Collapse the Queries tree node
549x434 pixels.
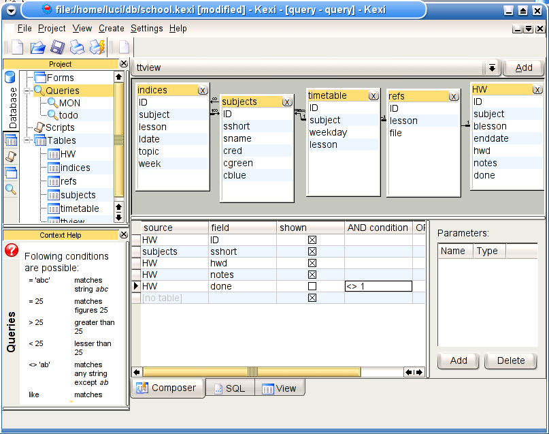[x=28, y=91]
